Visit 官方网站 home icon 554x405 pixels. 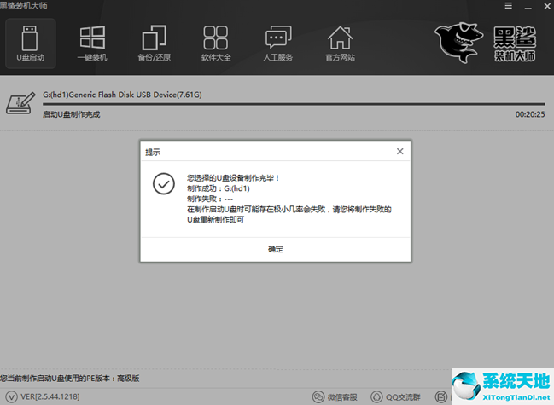point(340,43)
